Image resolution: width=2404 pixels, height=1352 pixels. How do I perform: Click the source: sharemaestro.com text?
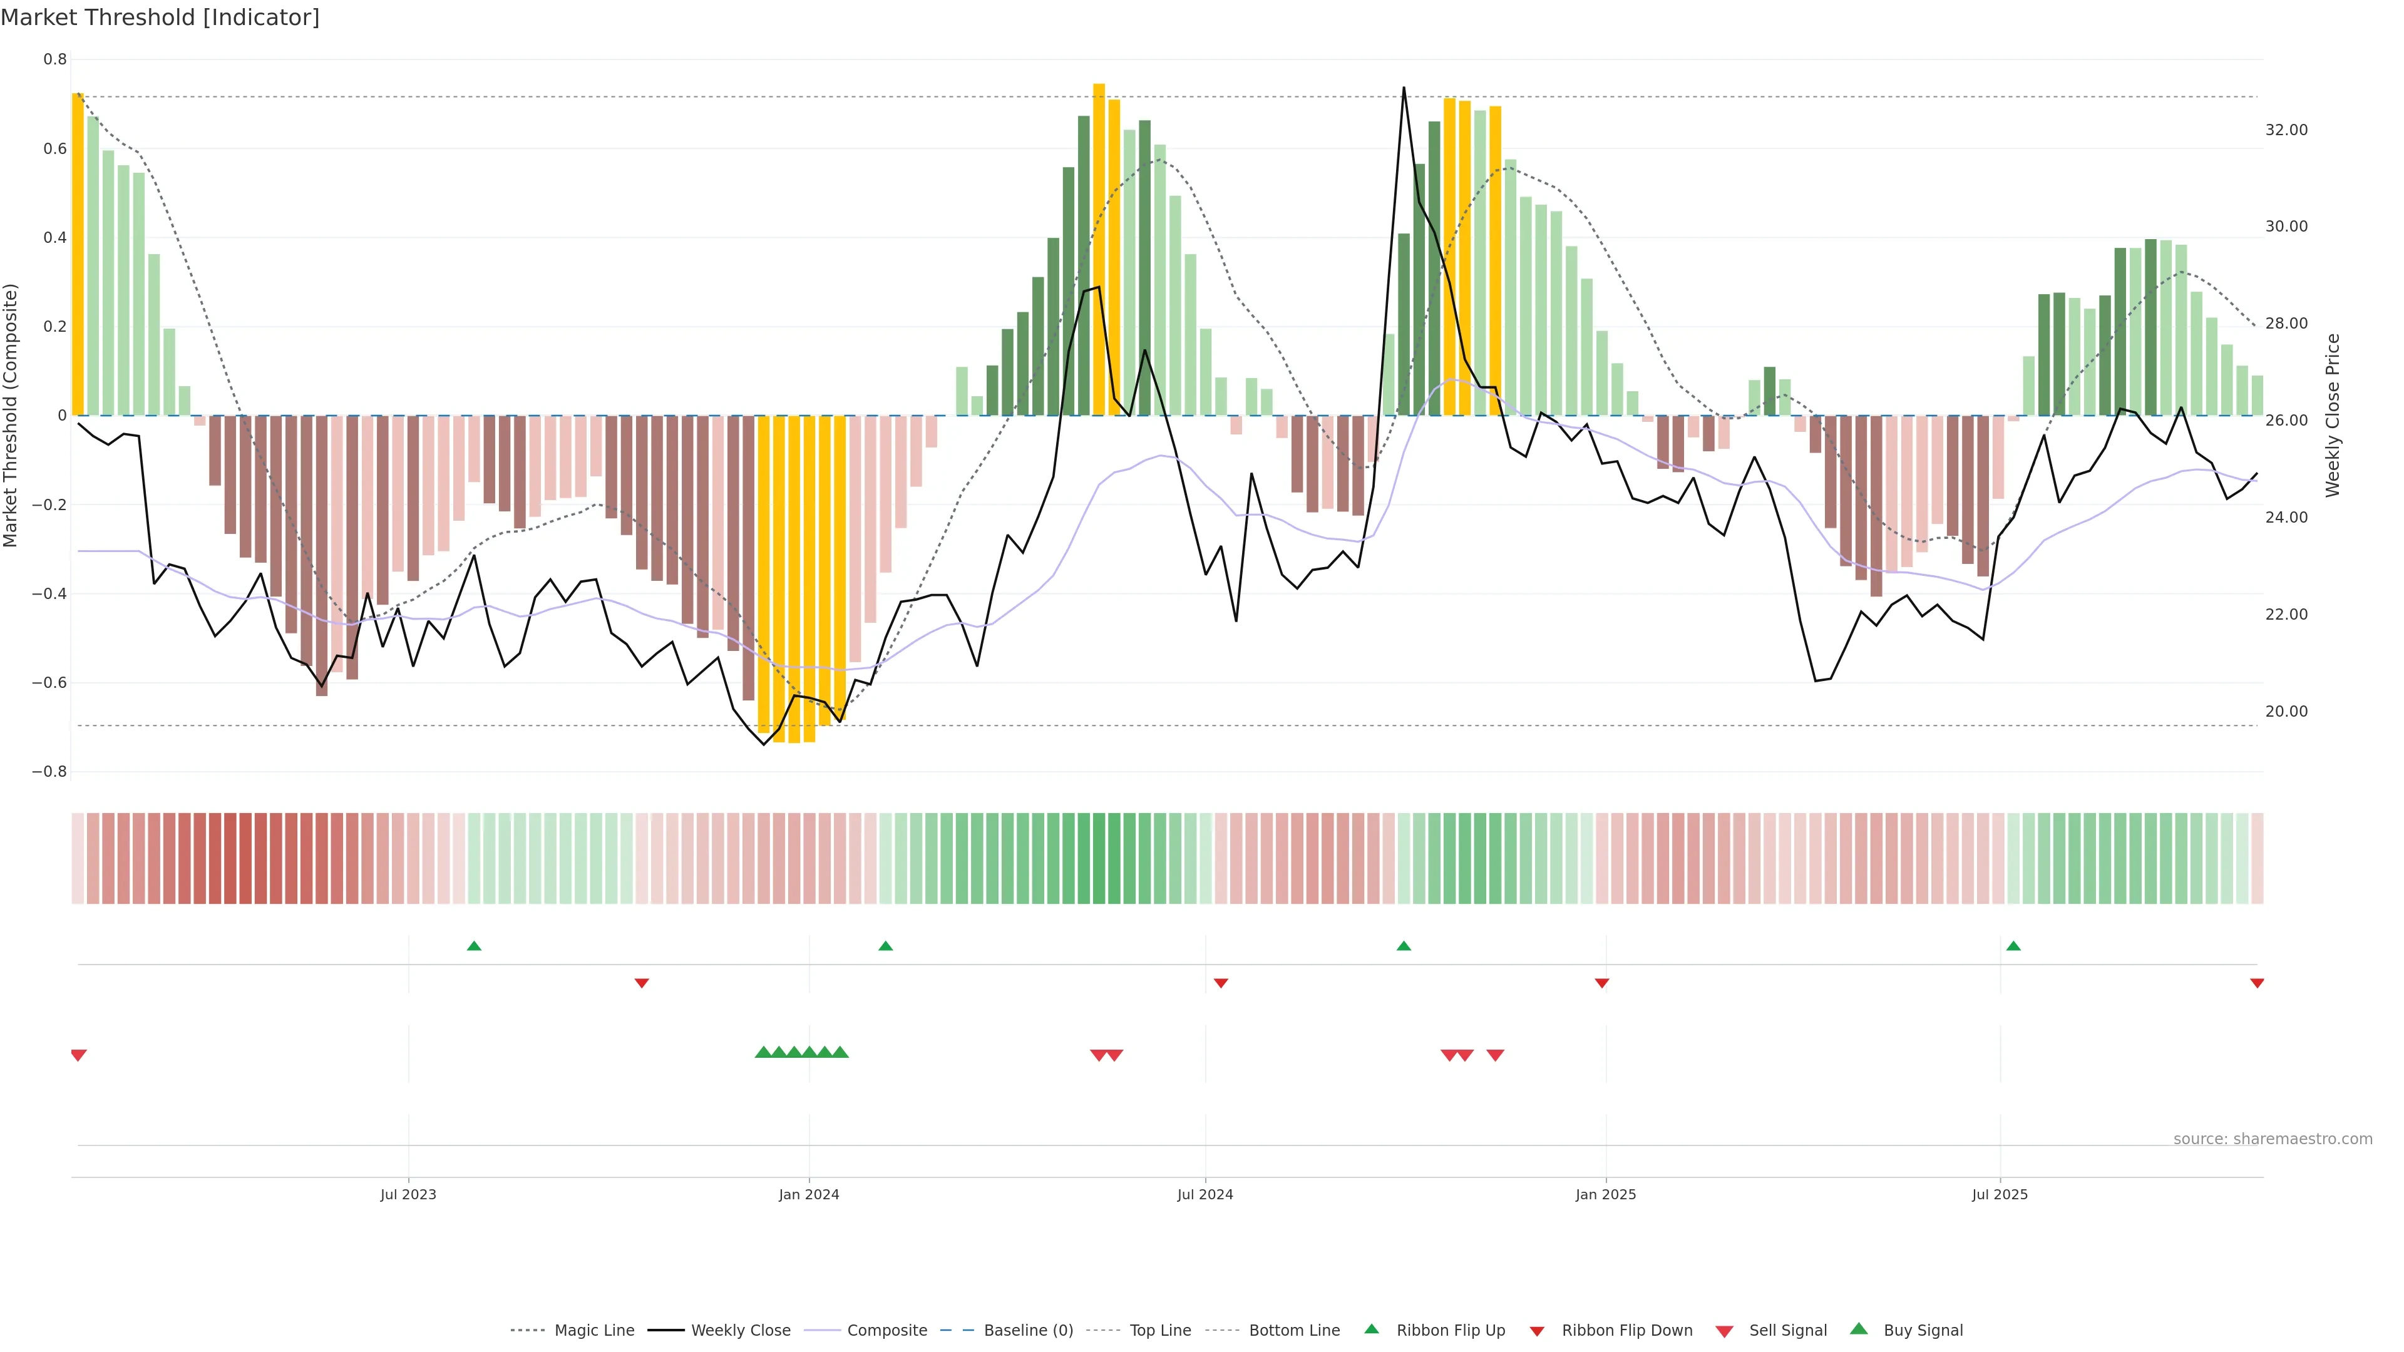[x=2273, y=1139]
